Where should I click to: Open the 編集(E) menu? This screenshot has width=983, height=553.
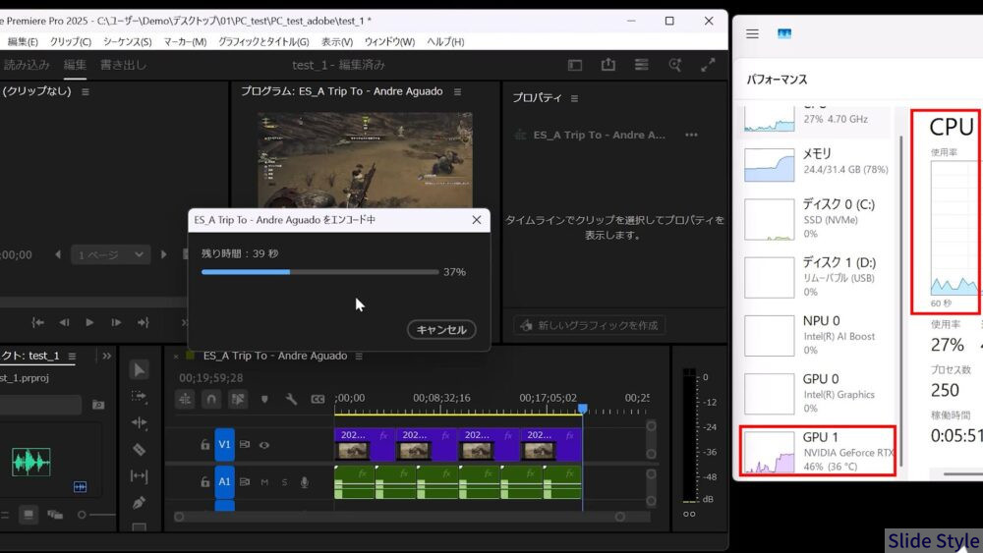[x=23, y=42]
